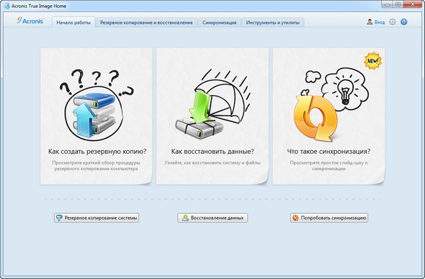Open 'Что такое синхронизация?' heading
Screen dimensions: 425x279
pyautogui.click(x=329, y=152)
